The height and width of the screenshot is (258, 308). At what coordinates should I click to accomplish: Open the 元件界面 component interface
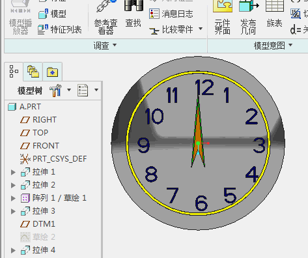[x=222, y=18]
